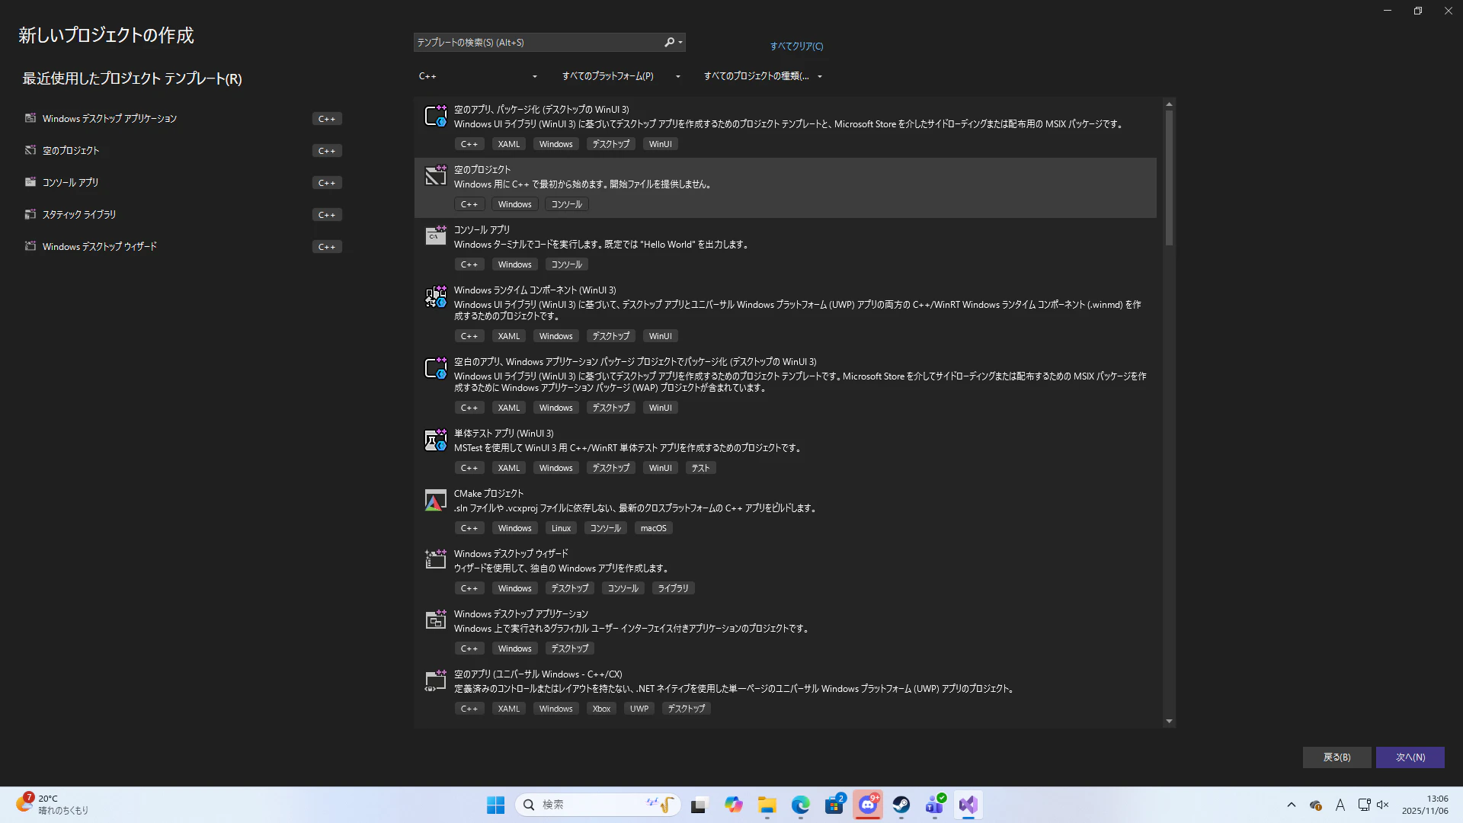Click the recent スタティック ライブラリ icon
The width and height of the screenshot is (1463, 823).
30,215
